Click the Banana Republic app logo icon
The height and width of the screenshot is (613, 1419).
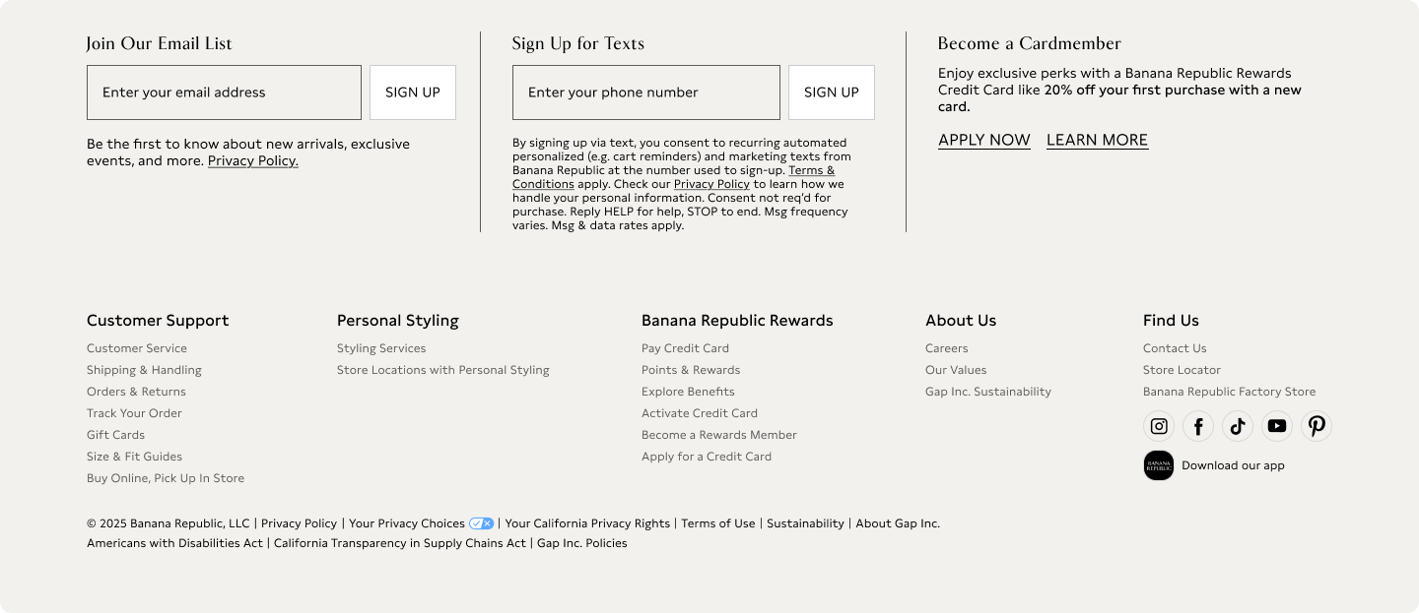(x=1159, y=465)
